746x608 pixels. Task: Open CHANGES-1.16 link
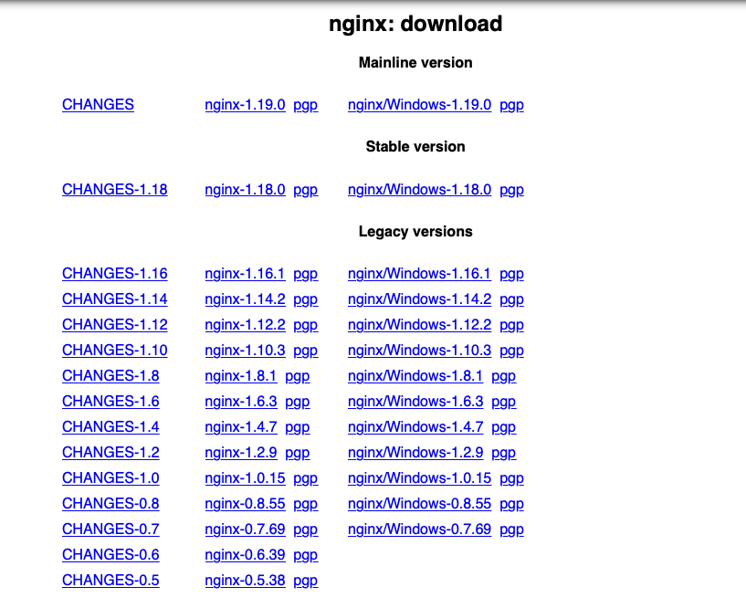coord(115,274)
